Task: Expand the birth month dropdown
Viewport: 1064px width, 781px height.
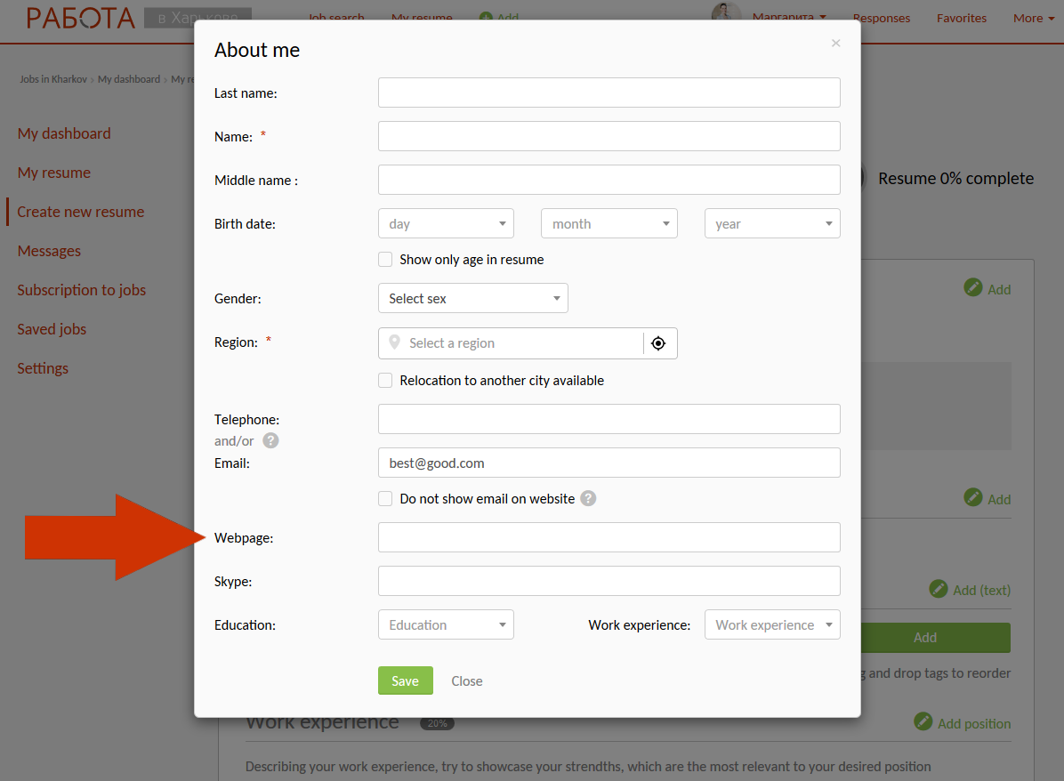Action: pyautogui.click(x=609, y=224)
